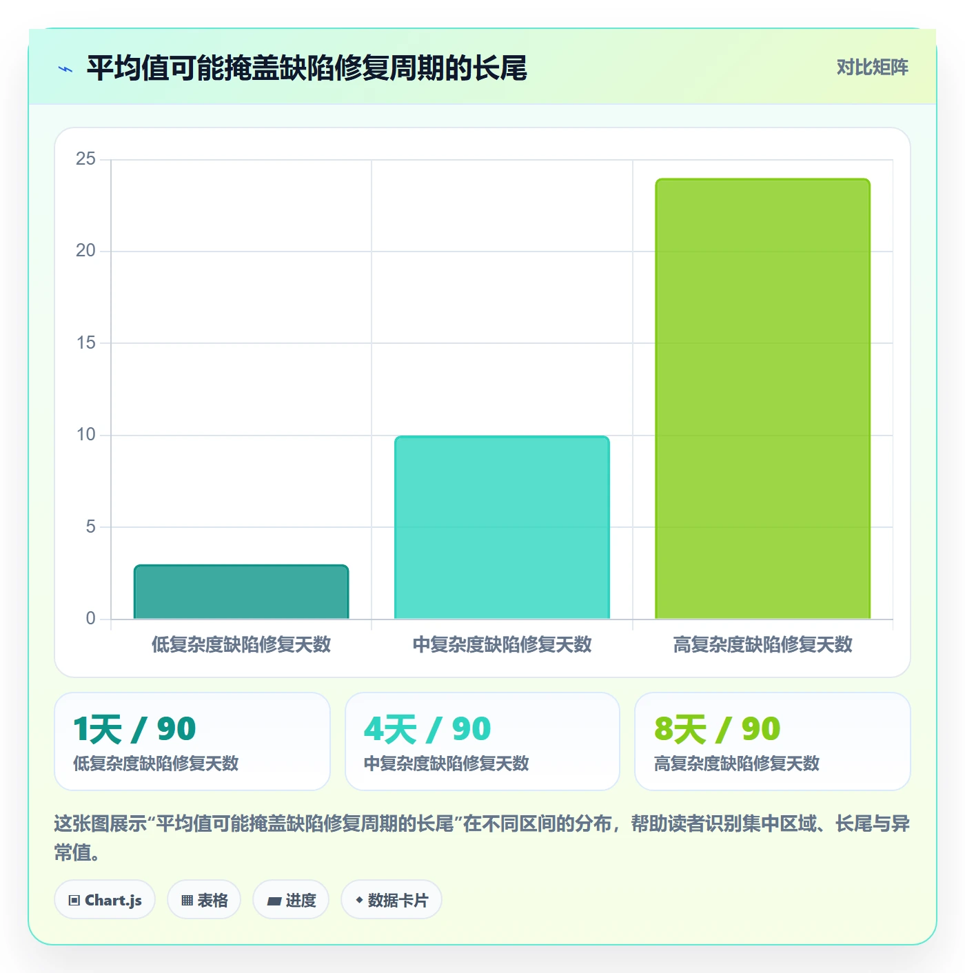Screen dimensions: 965x973
Task: Click x-axis label 中复杂度缺陷修复天数
Action: [502, 645]
